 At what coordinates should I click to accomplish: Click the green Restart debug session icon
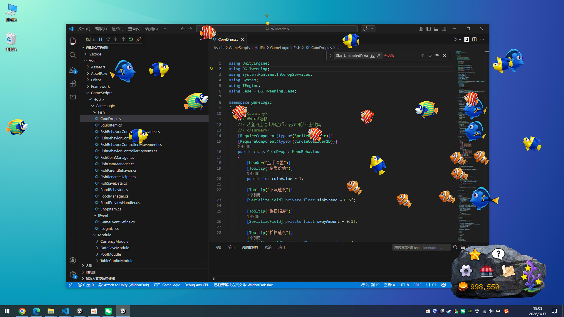click(131, 39)
